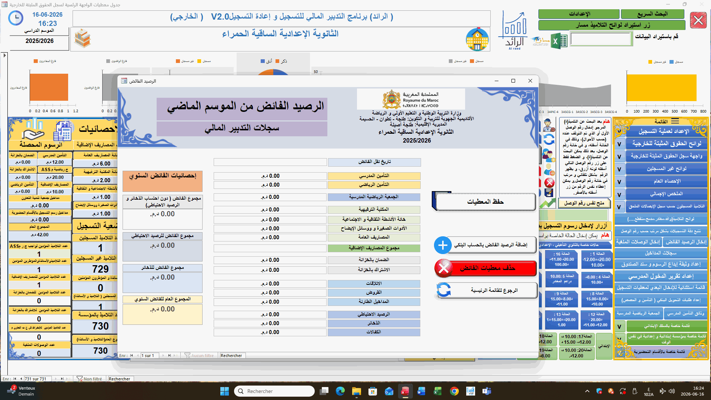Viewport: 711px width, 400px height.
Task: Open إدخال الرصيد الفائض menu item
Action: [x=685, y=242]
